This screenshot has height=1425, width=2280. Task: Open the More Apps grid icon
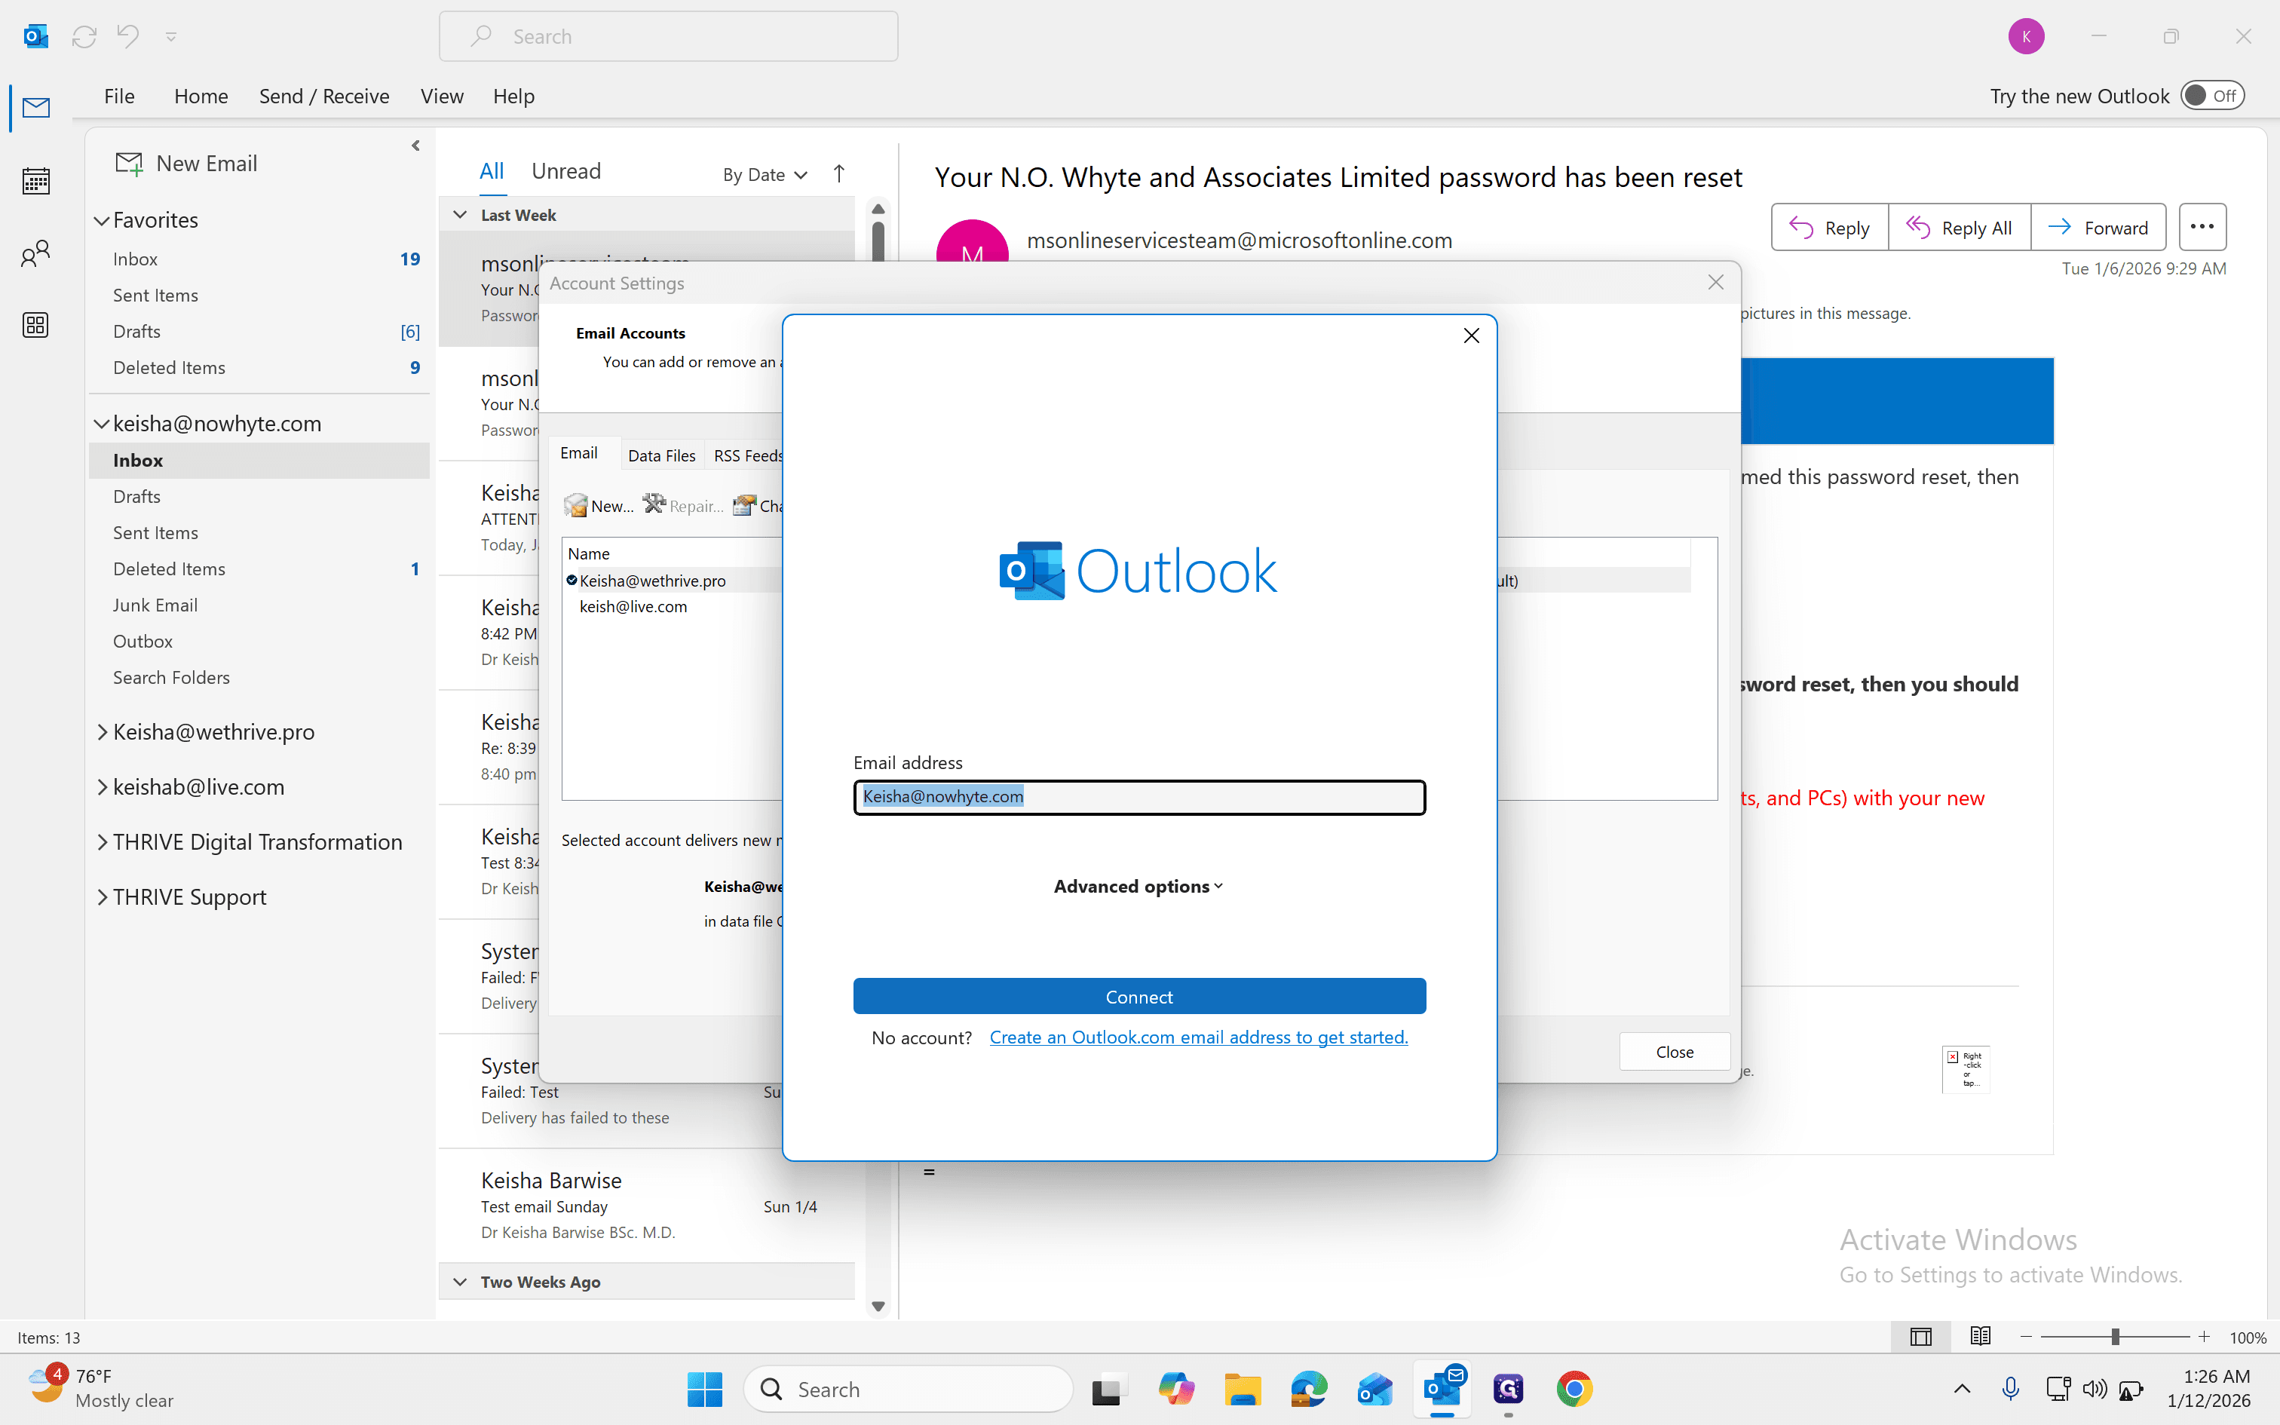35,325
